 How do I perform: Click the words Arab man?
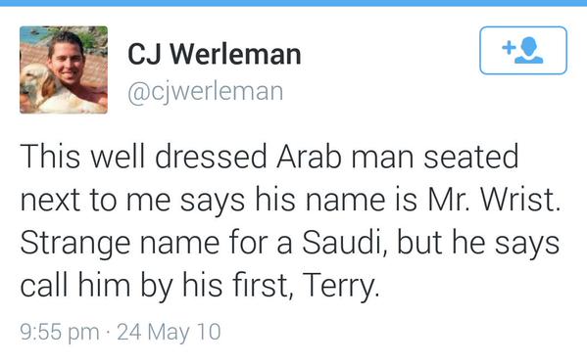[345, 157]
